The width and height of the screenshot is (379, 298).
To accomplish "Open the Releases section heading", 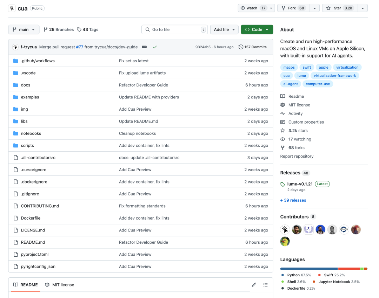I will (x=290, y=173).
